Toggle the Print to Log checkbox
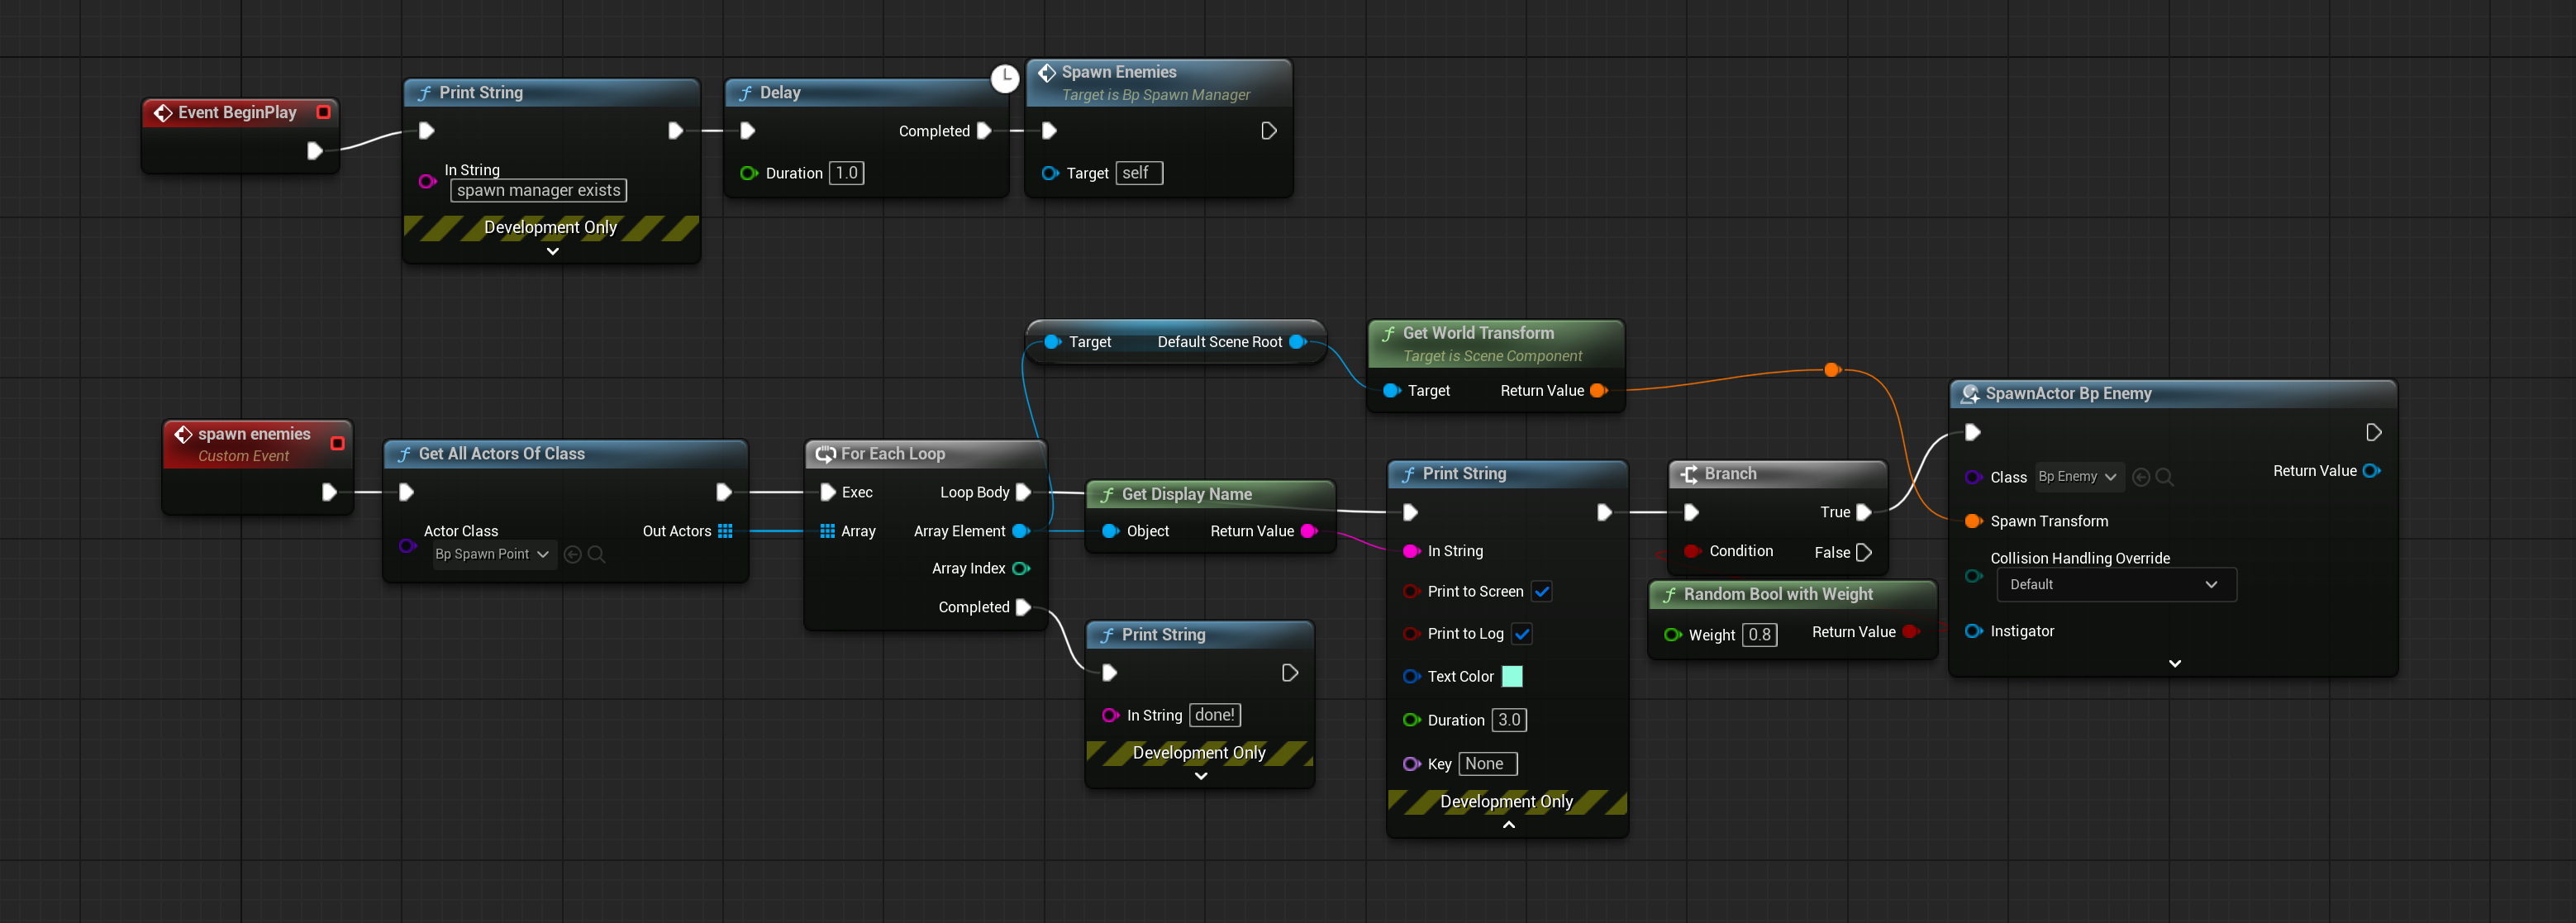 pyautogui.click(x=1522, y=633)
